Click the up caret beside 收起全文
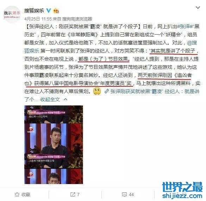Viewport: 206px width, 201px height. [65, 99]
